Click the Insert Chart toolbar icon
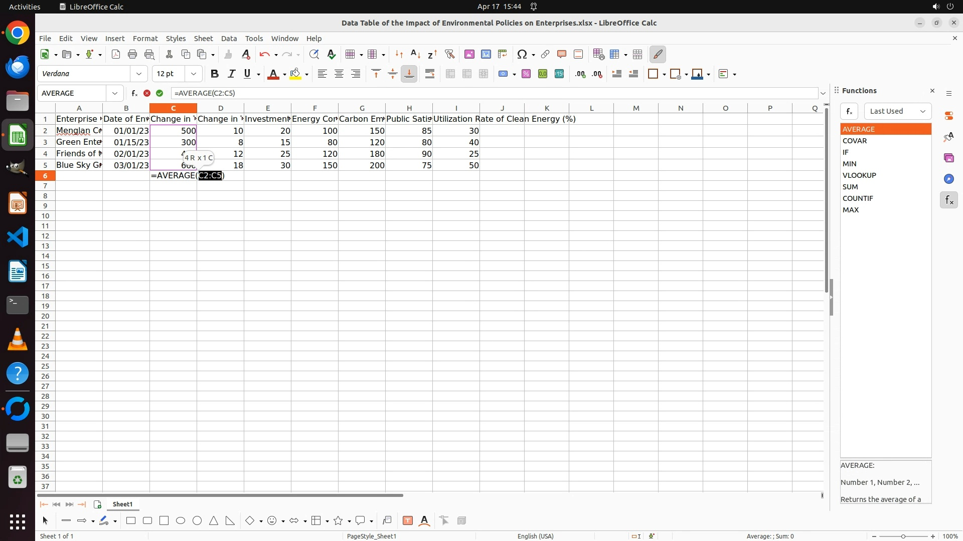Image resolution: width=963 pixels, height=541 pixels. 486,54
